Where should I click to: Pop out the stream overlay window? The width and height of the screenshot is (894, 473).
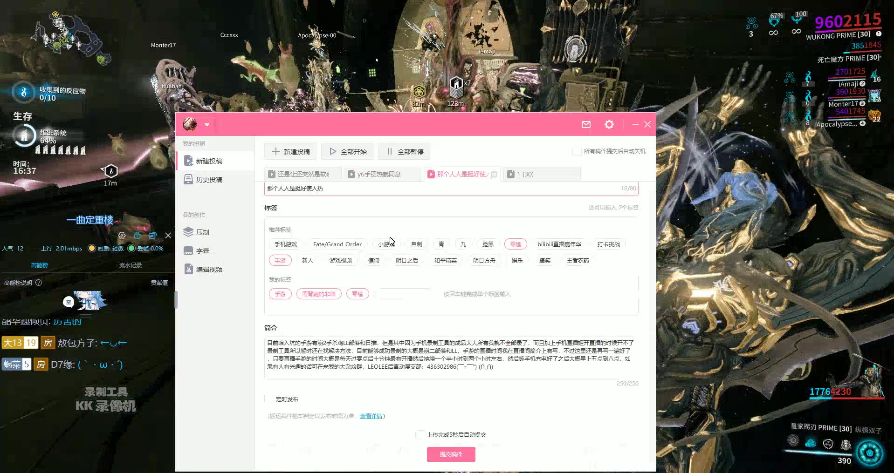pyautogui.click(x=152, y=236)
